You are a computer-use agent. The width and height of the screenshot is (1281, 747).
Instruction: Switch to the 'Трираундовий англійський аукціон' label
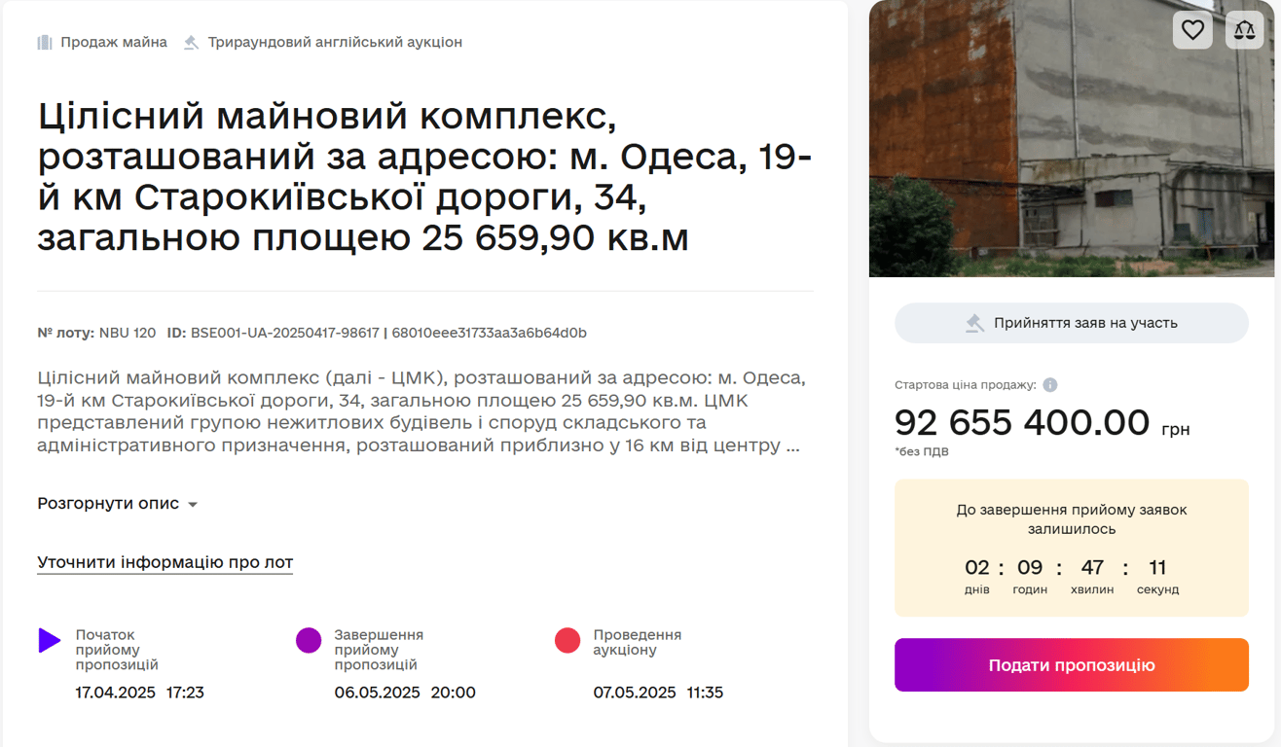coord(335,42)
